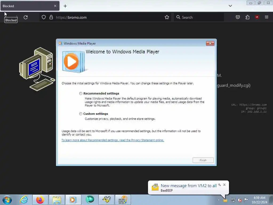Click the Firefox Search field
Screen dimensions: 273x205
tap(199, 17)
